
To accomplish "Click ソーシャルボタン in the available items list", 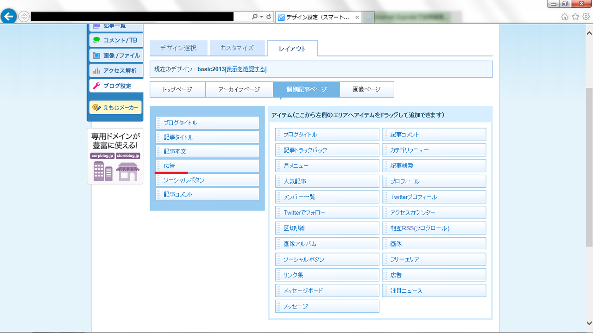I will coord(327,259).
